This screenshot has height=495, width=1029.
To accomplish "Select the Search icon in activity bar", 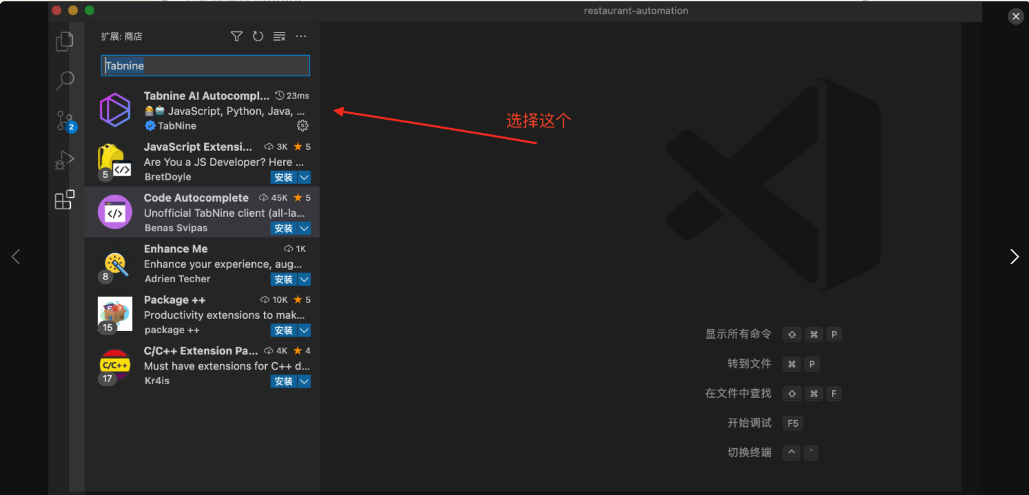I will click(64, 81).
